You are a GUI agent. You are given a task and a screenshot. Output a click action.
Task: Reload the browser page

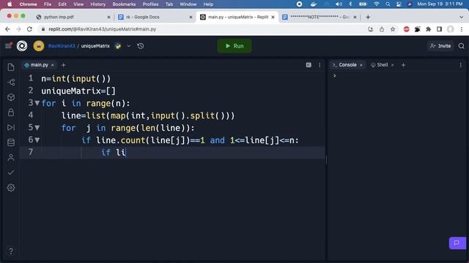click(29, 29)
